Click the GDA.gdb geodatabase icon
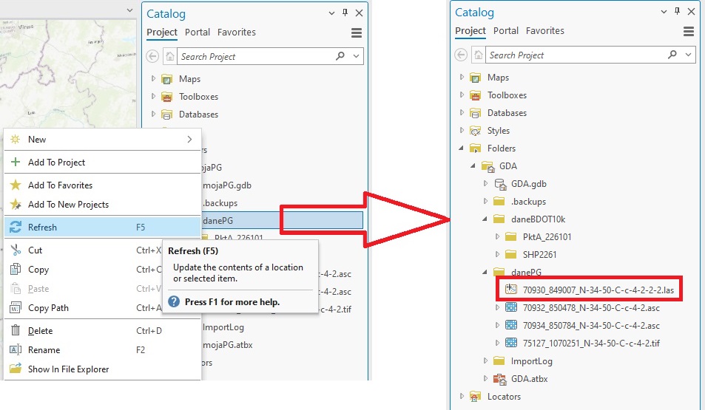Image resolution: width=705 pixels, height=410 pixels. pyautogui.click(x=499, y=184)
